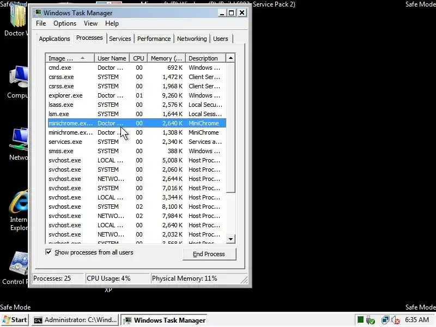The width and height of the screenshot is (436, 327).
Task: Sort by Description column header
Action: pos(205,58)
